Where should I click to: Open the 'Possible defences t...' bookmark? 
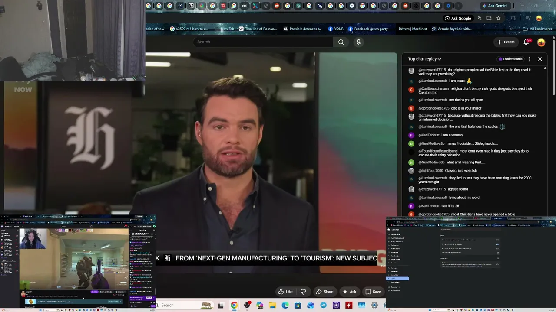pos(302,29)
